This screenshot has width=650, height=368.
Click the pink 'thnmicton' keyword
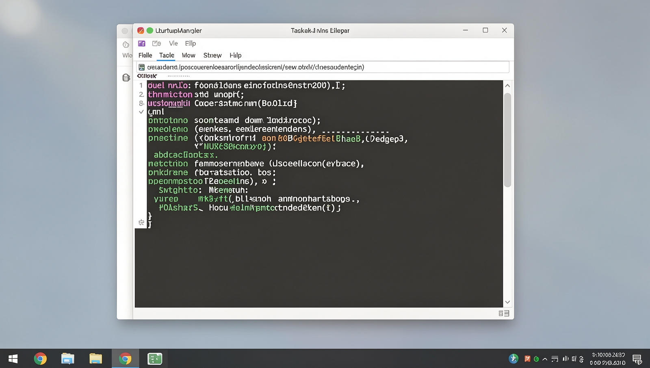point(170,95)
